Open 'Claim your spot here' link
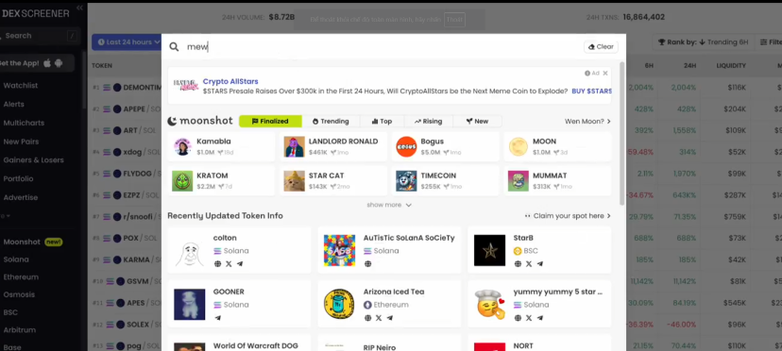This screenshot has width=782, height=351. pyautogui.click(x=568, y=216)
